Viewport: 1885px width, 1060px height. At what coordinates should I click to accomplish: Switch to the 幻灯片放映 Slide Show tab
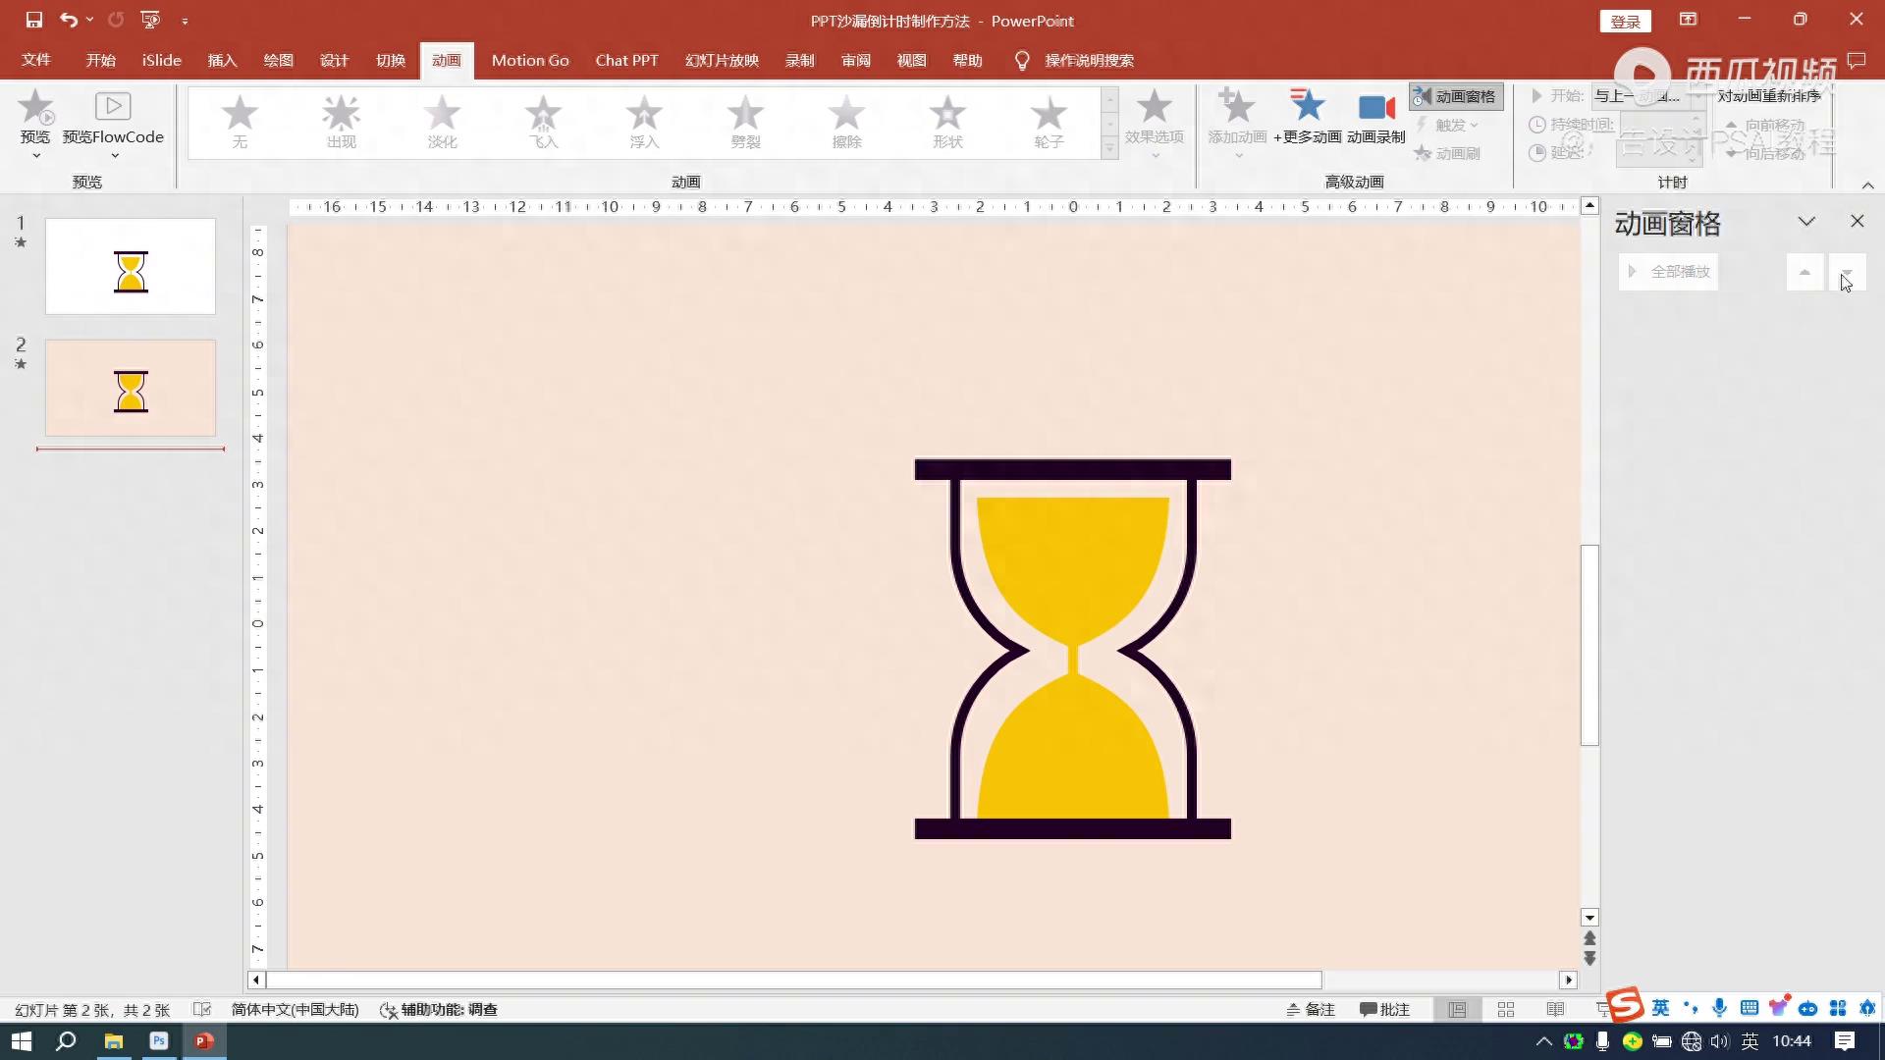coord(722,60)
